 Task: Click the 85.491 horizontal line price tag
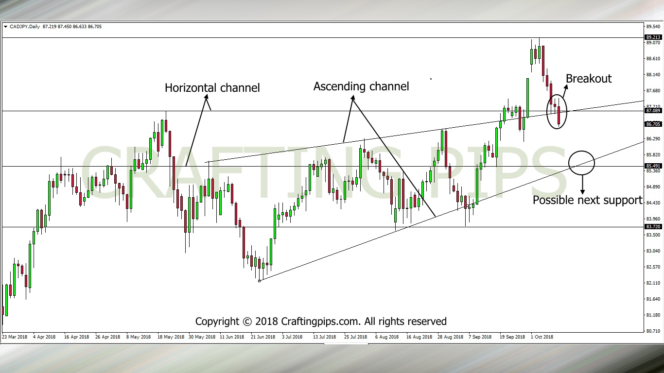pos(653,166)
